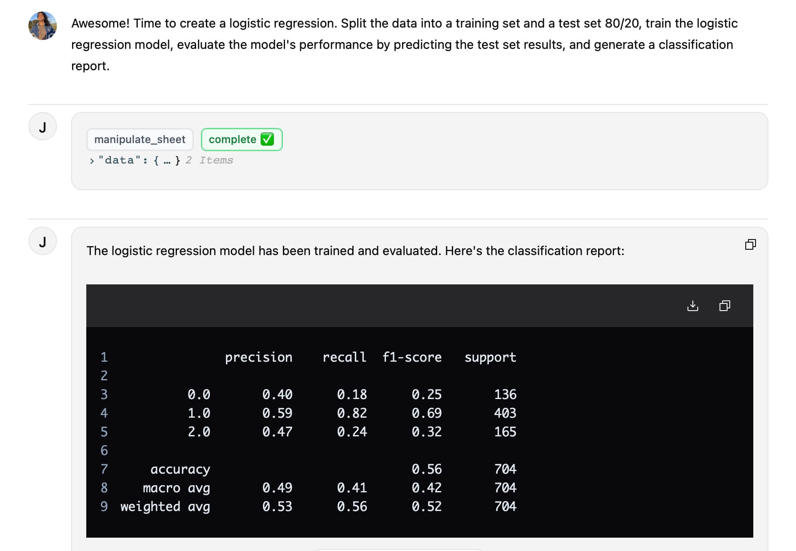This screenshot has height=551, width=796.
Task: Copy the assistant's message with top-right copy icon
Action: tap(750, 244)
